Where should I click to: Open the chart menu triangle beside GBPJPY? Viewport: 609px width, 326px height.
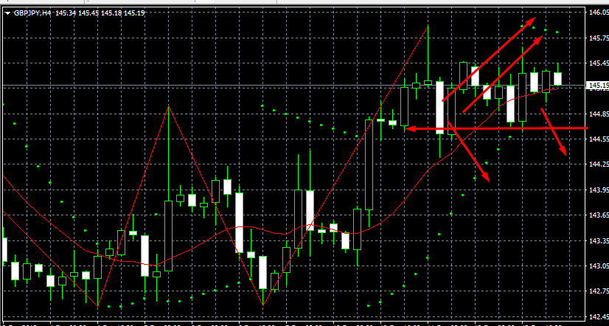[8, 13]
